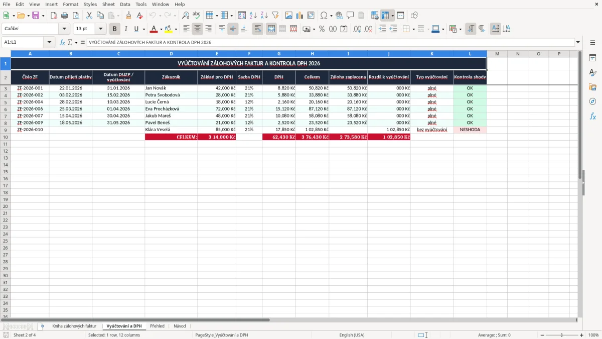Image resolution: width=602 pixels, height=339 pixels.
Task: Toggle Wrap Text
Action: click(258, 29)
